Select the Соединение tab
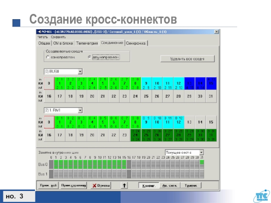The width and height of the screenshot is (271, 203). click(x=112, y=43)
